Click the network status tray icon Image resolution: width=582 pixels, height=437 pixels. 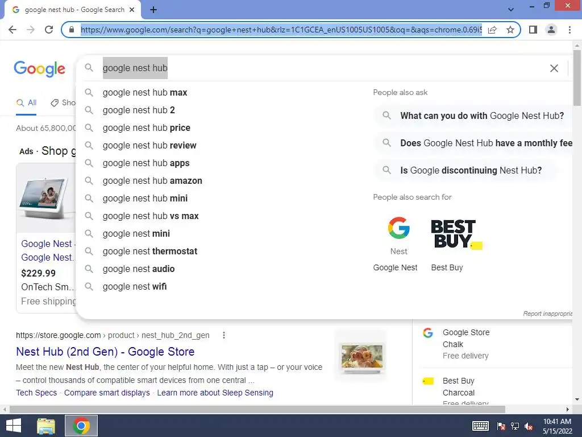point(515,426)
